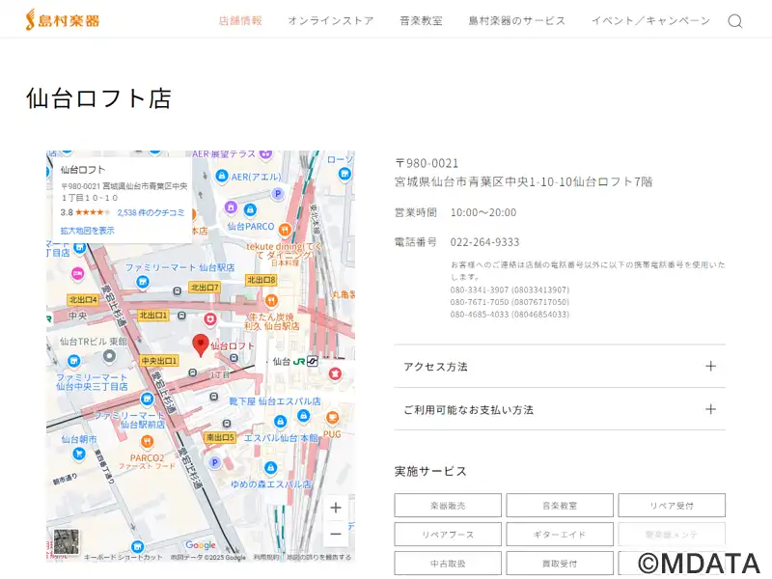Click キーボード ショートカット on the map
The image size is (772, 579).
pyautogui.click(x=124, y=558)
